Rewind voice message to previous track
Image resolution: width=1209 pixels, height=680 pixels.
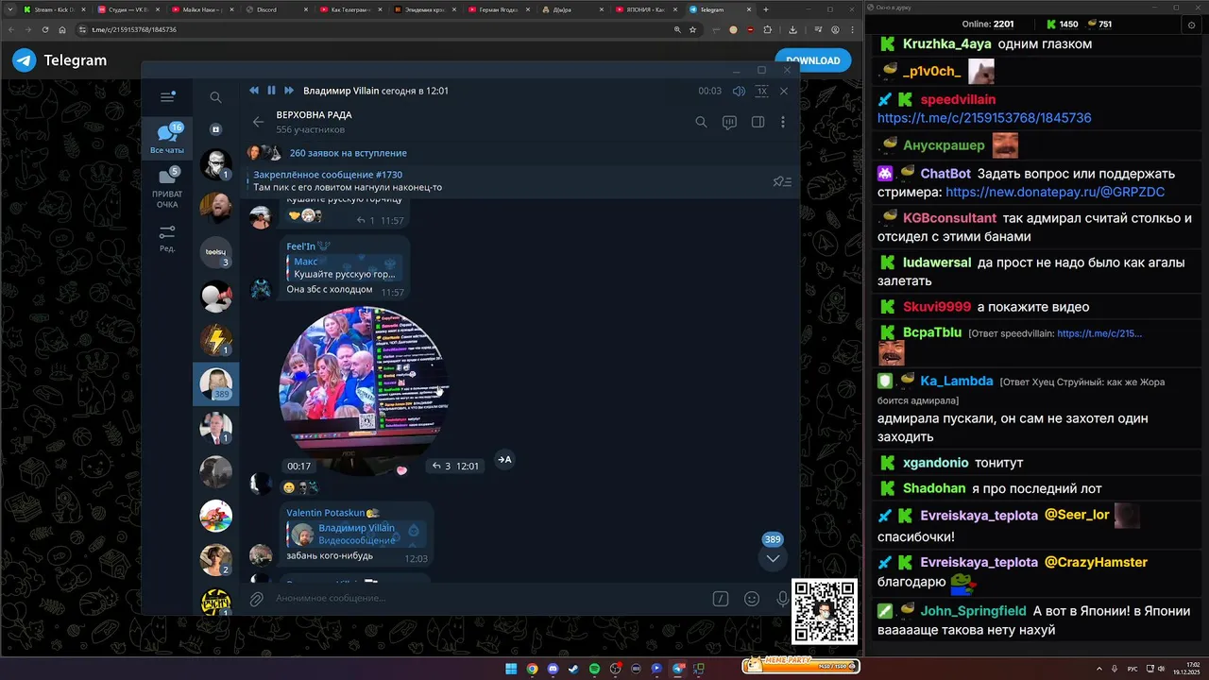coord(254,91)
